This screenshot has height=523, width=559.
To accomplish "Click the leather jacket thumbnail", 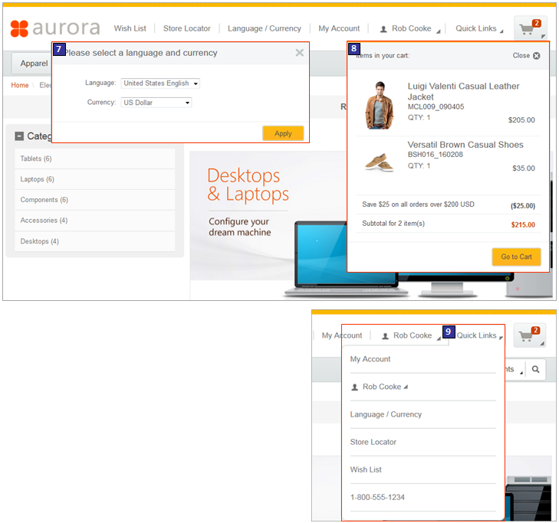I will pos(380,106).
